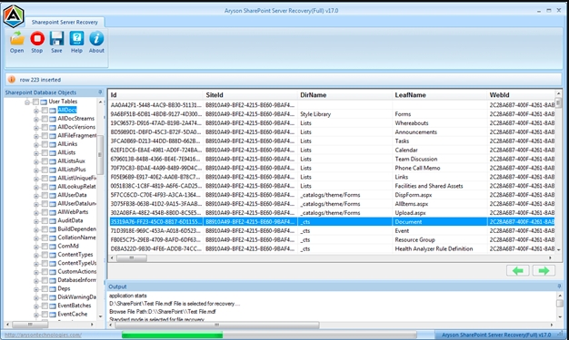The image size is (569, 340).
Task: Click the data grid vertical scroll down arrow
Action: pos(558,250)
